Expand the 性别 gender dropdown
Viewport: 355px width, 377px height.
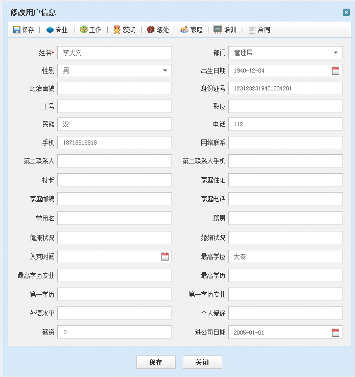point(165,70)
